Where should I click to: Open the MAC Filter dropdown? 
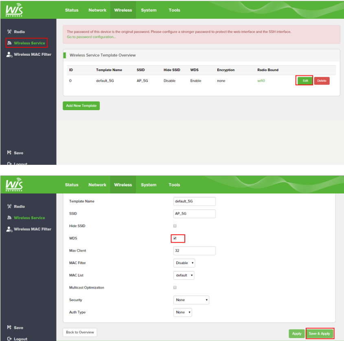coord(184,263)
